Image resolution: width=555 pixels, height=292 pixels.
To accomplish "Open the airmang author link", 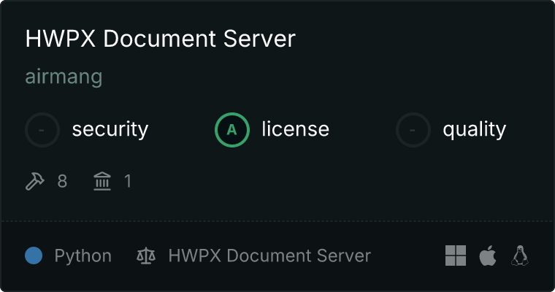I will pos(64,77).
